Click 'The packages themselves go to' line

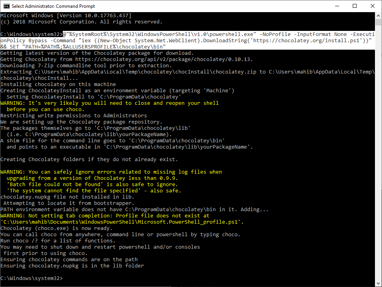(96, 128)
